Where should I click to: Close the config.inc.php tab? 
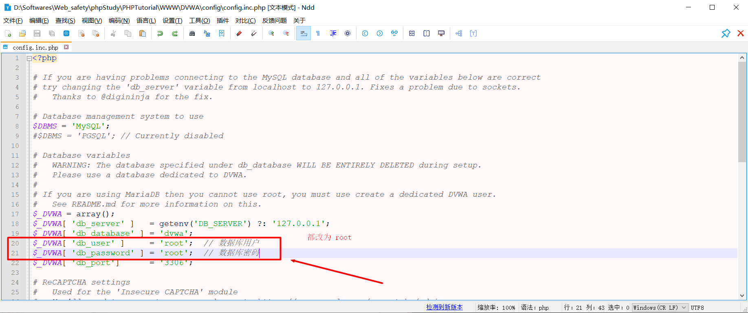tap(66, 47)
